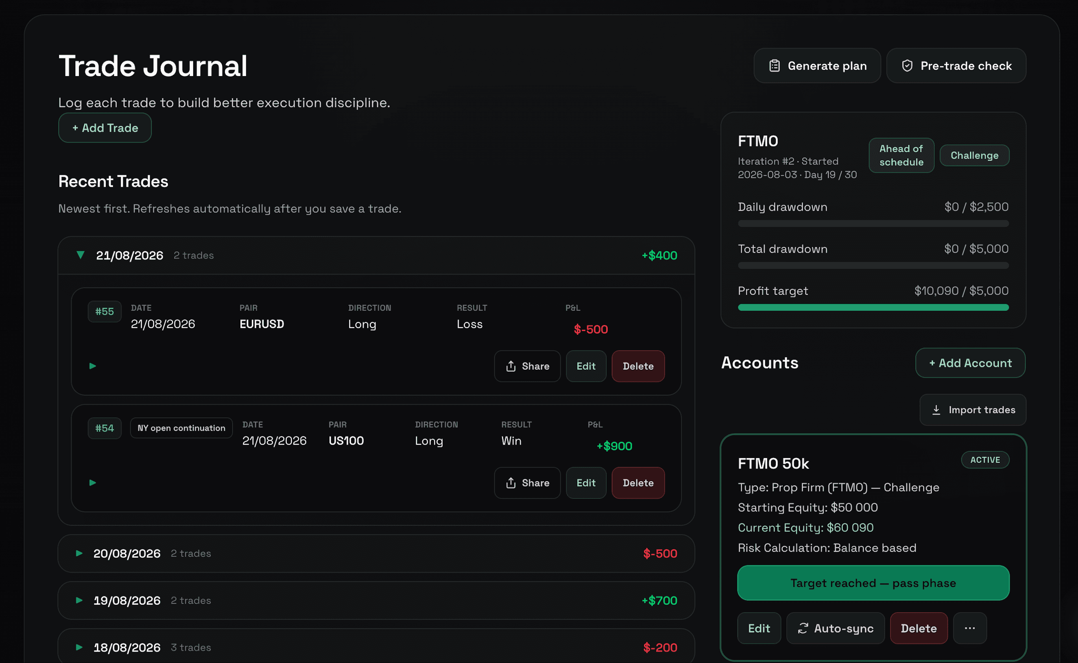Open the three-dots more menu on FTMO 50k
This screenshot has height=663, width=1078.
(970, 628)
